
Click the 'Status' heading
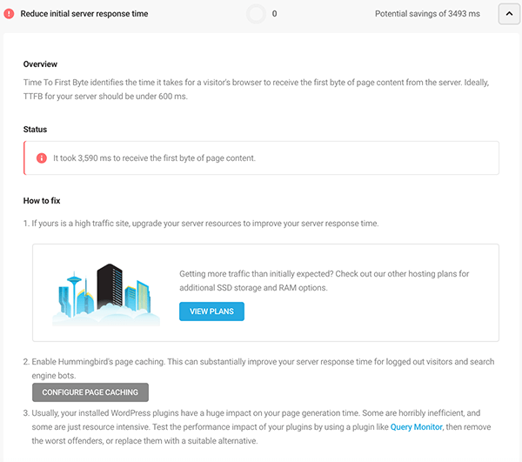[x=35, y=129]
